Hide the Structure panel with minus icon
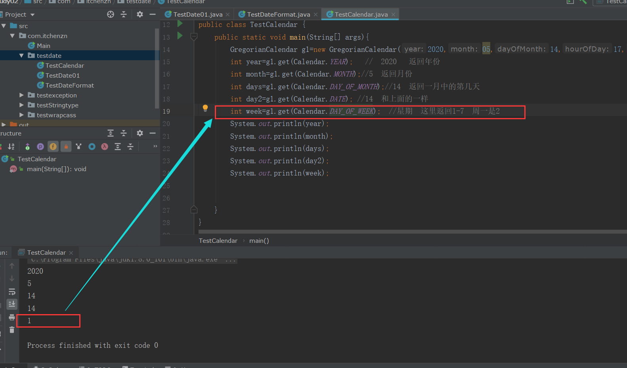The image size is (627, 368). pos(153,133)
